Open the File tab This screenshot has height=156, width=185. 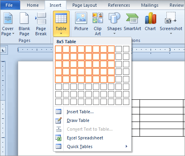coord(9,5)
